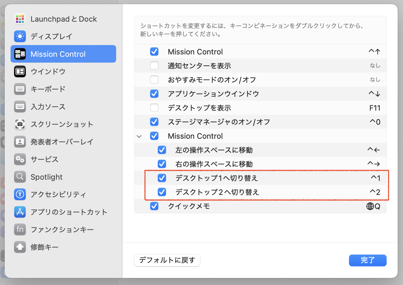This screenshot has height=285, width=403.
Task: Select キーボード in the sidebar
Action: 48,89
